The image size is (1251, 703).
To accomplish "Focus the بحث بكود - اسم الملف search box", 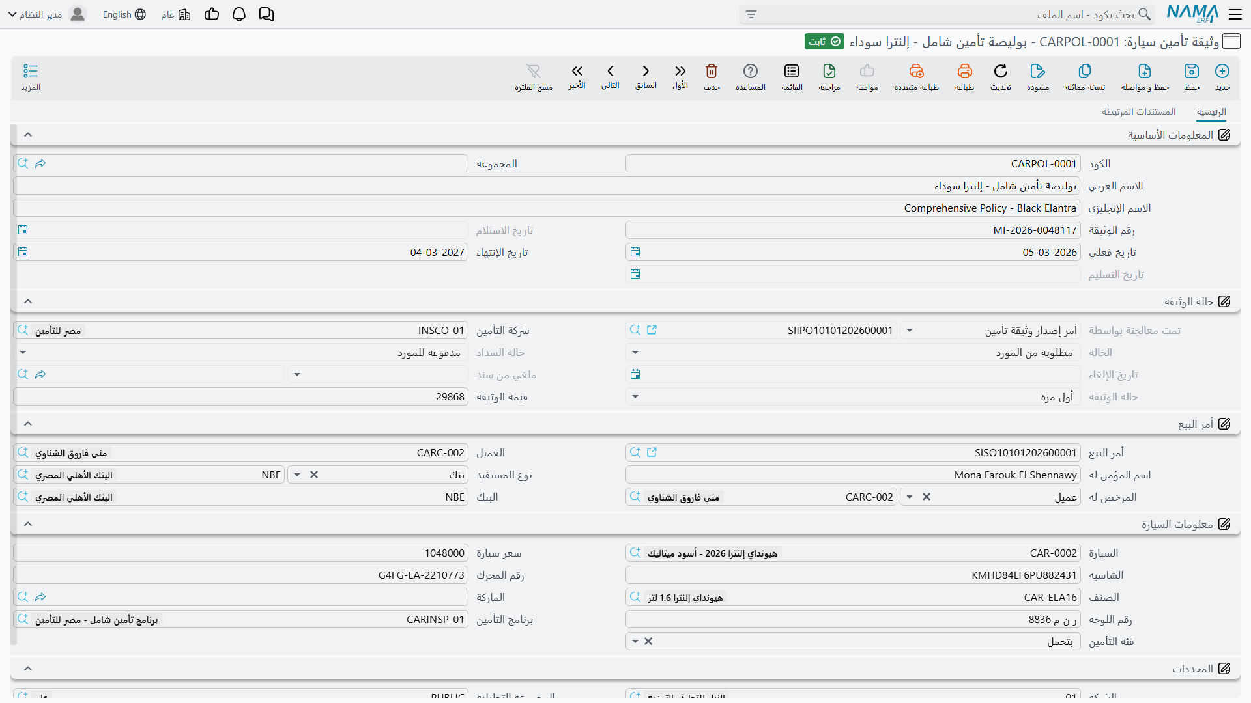I will click(947, 14).
